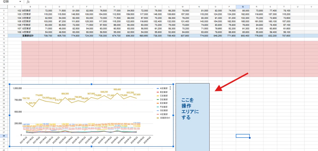Click the H営業部 cell in row 9

click(x=30, y=32)
